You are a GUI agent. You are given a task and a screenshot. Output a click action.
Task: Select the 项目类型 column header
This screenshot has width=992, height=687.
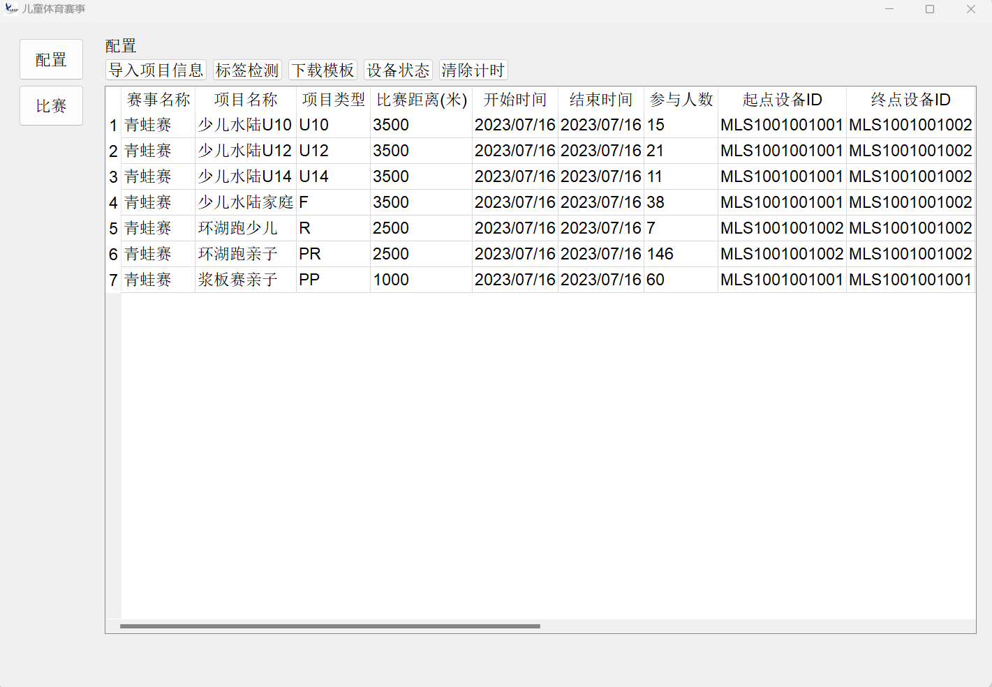click(x=334, y=100)
